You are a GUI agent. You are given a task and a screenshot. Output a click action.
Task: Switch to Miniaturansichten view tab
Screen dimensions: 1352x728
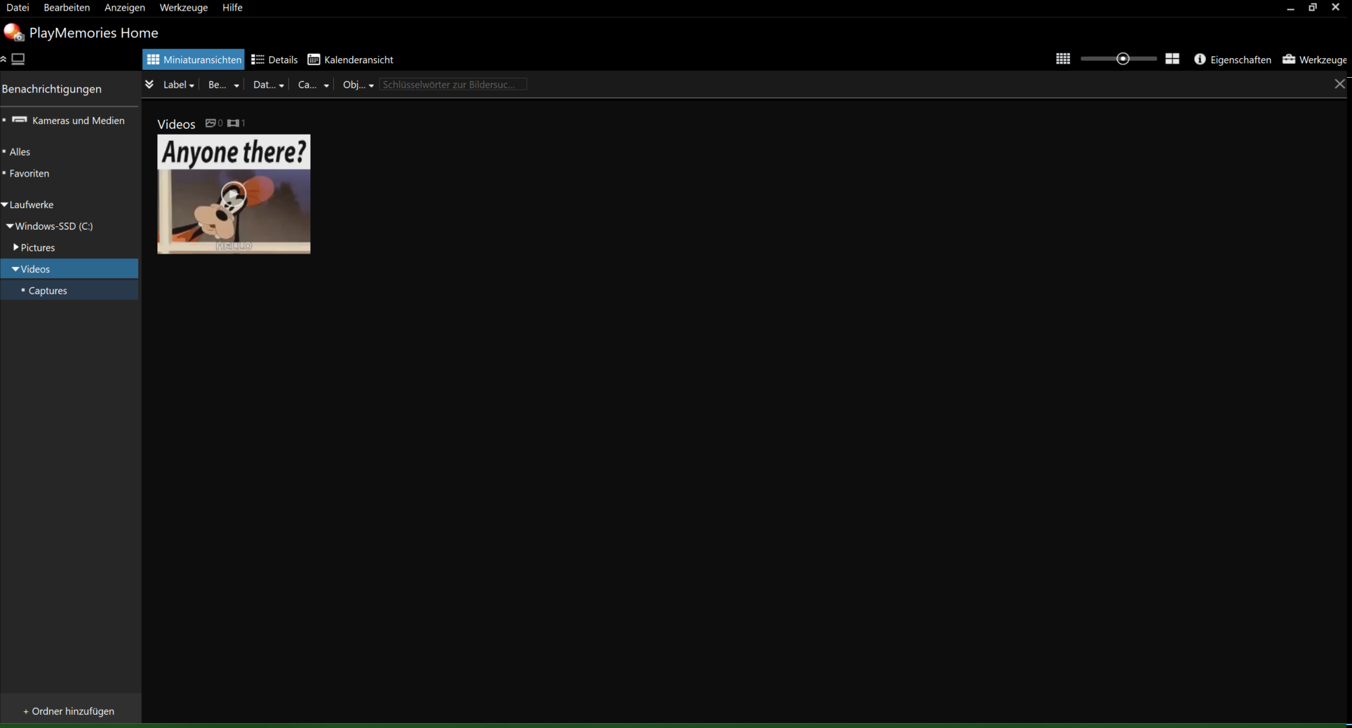tap(194, 60)
